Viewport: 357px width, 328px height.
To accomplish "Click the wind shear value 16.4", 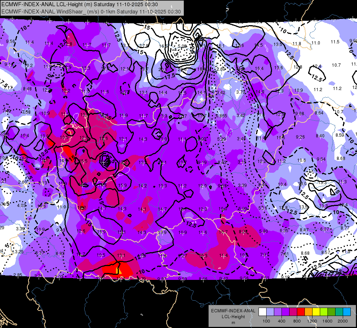I will (x=259, y=69).
